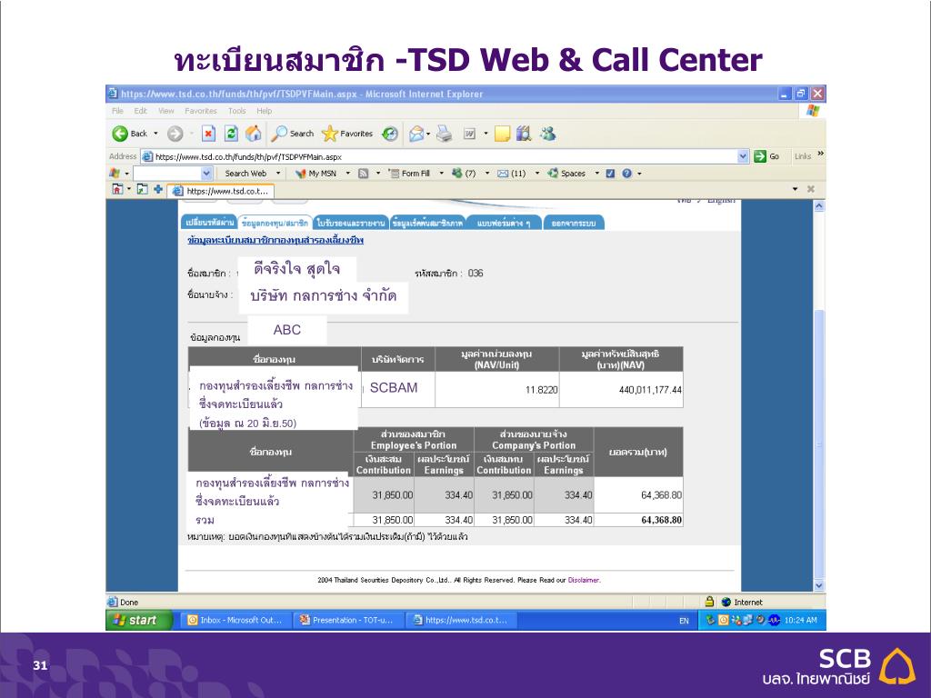931x698 pixels.
Task: Open Form Fill dropdown arrow
Action: coord(441,174)
